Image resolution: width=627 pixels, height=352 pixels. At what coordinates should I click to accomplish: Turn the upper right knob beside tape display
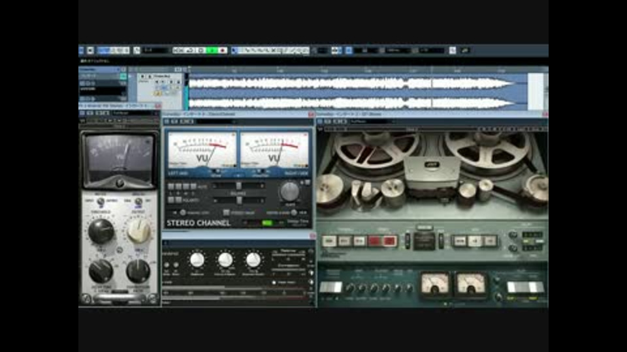(513, 235)
